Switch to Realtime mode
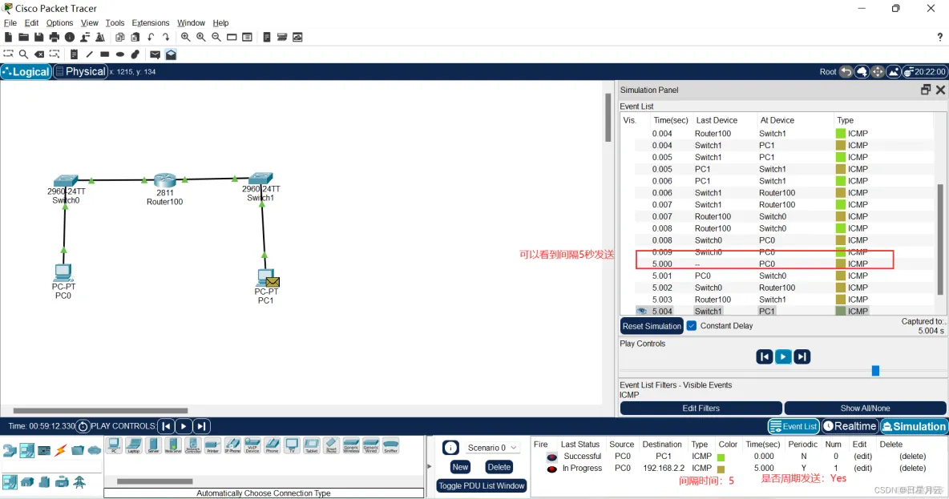949x499 pixels. tap(850, 426)
